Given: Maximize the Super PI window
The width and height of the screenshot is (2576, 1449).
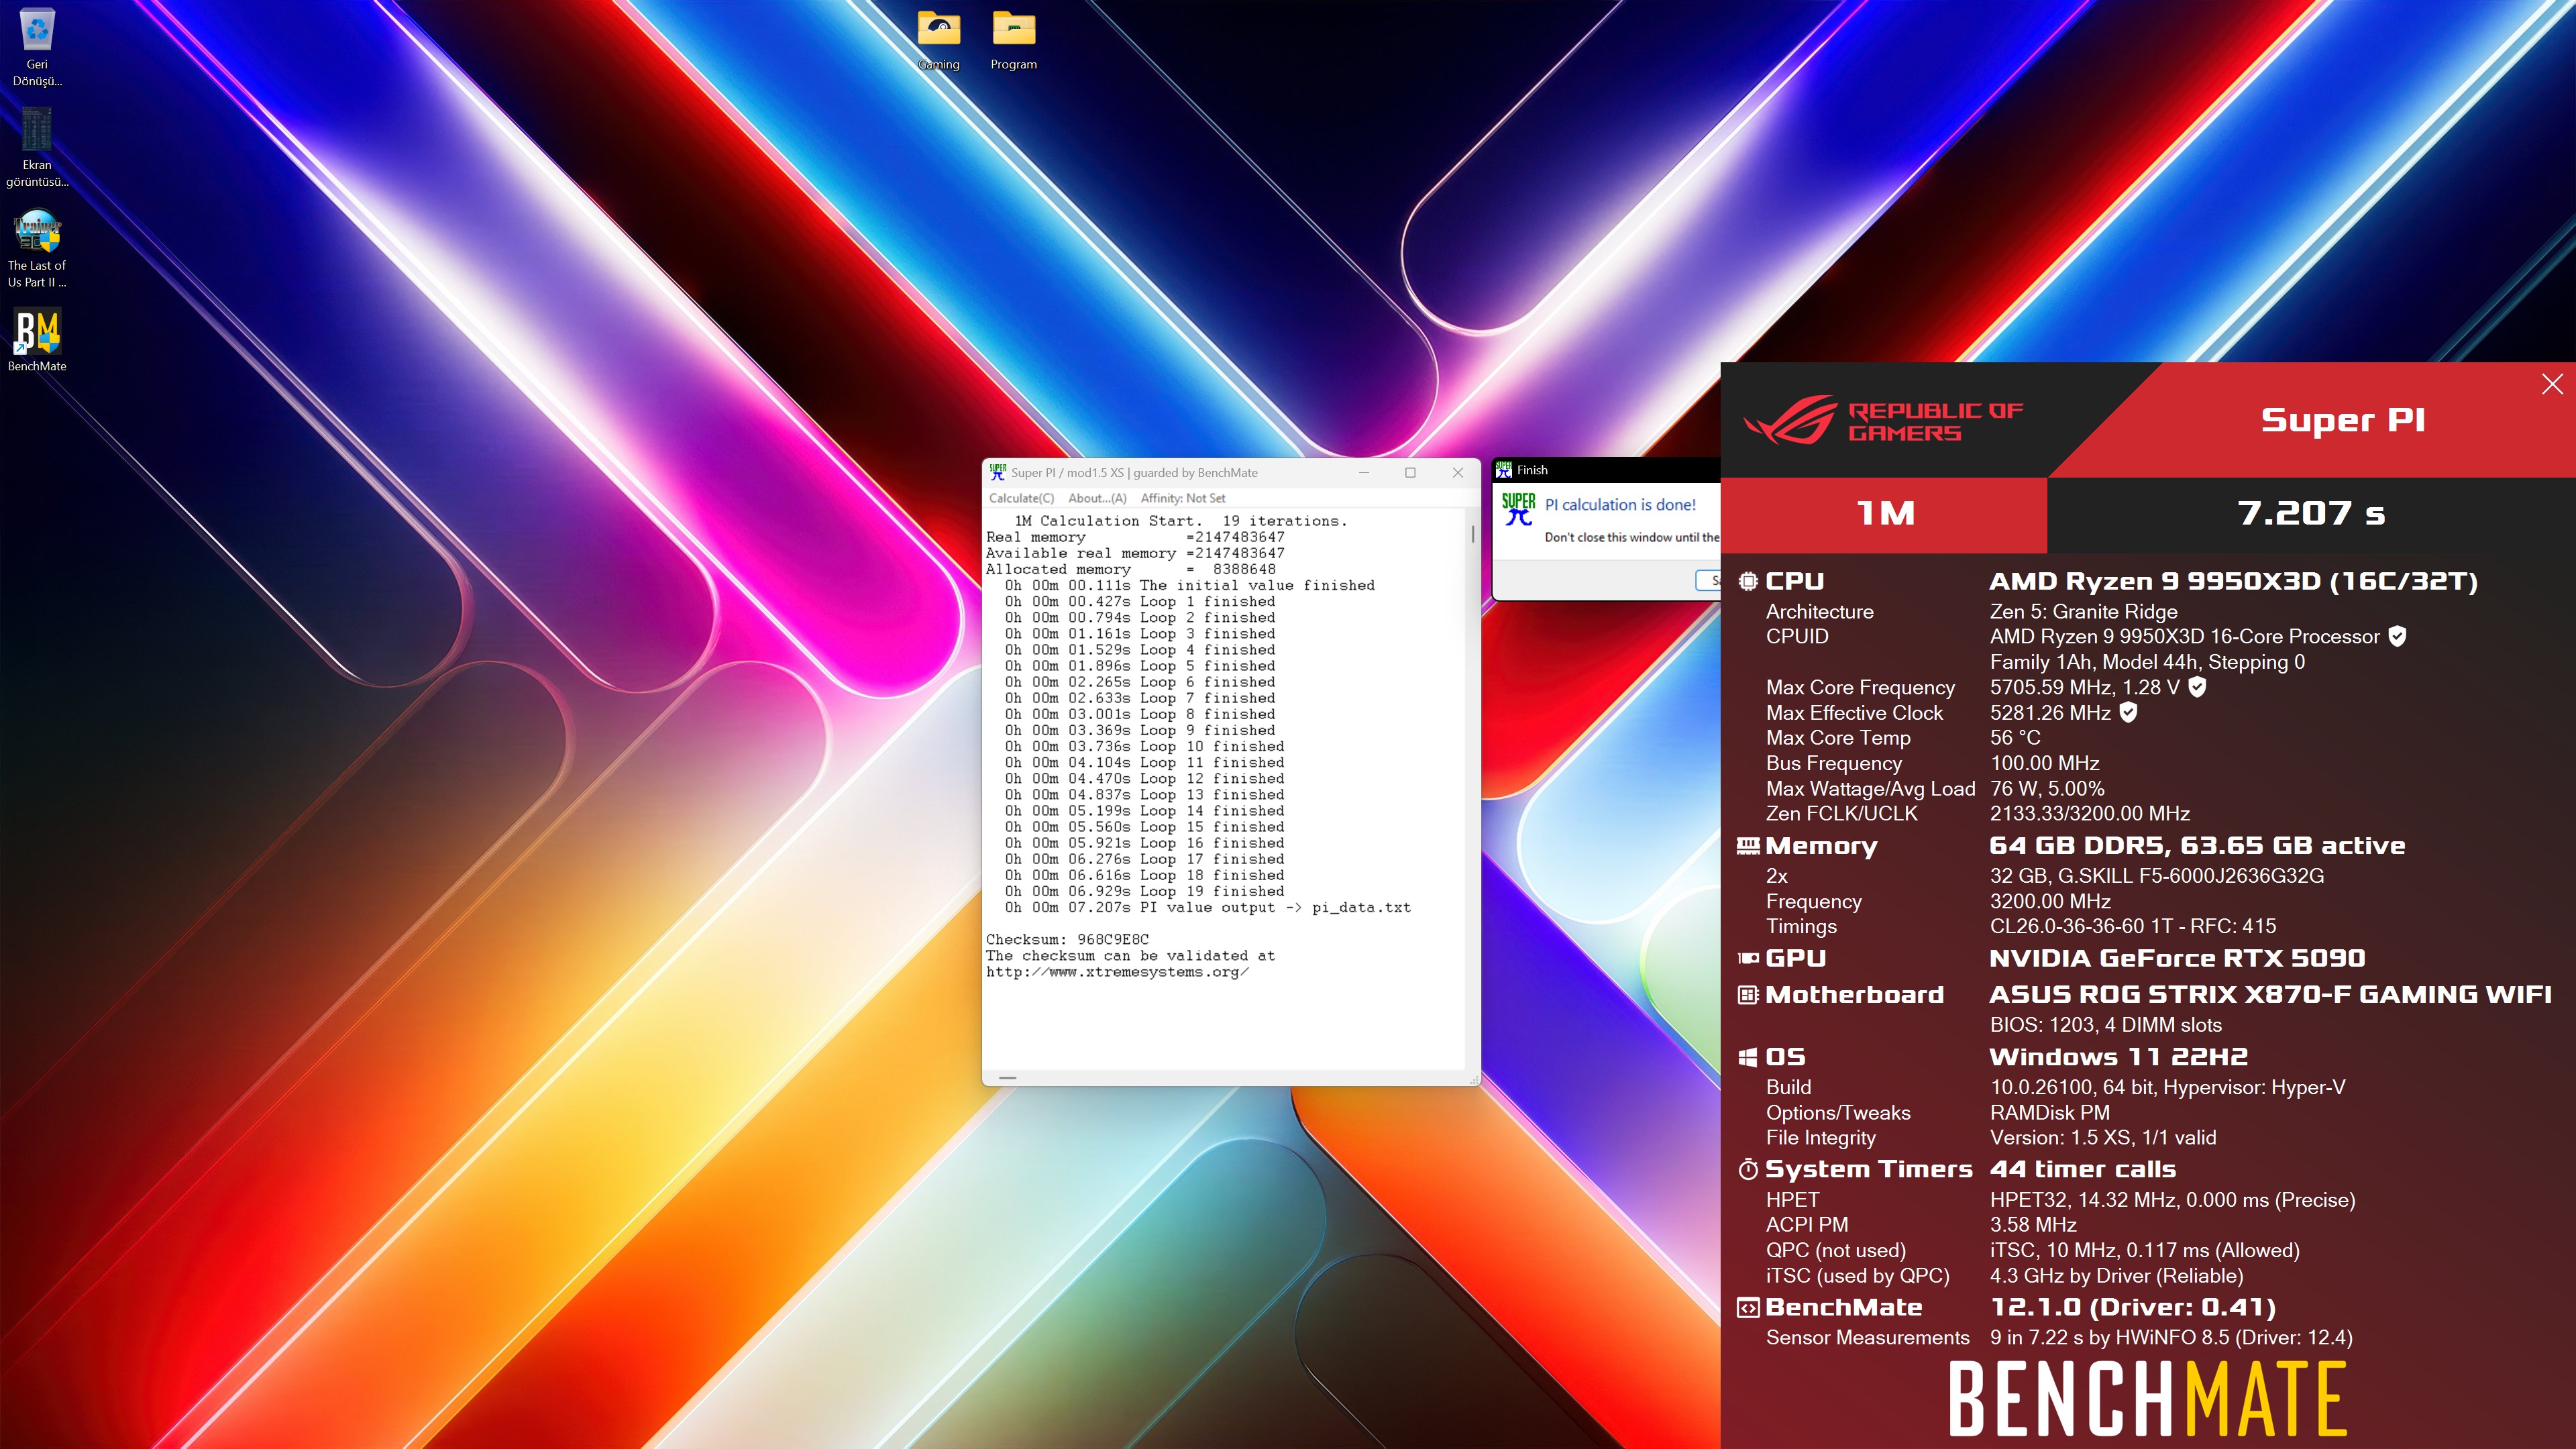Looking at the screenshot, I should click(1410, 473).
